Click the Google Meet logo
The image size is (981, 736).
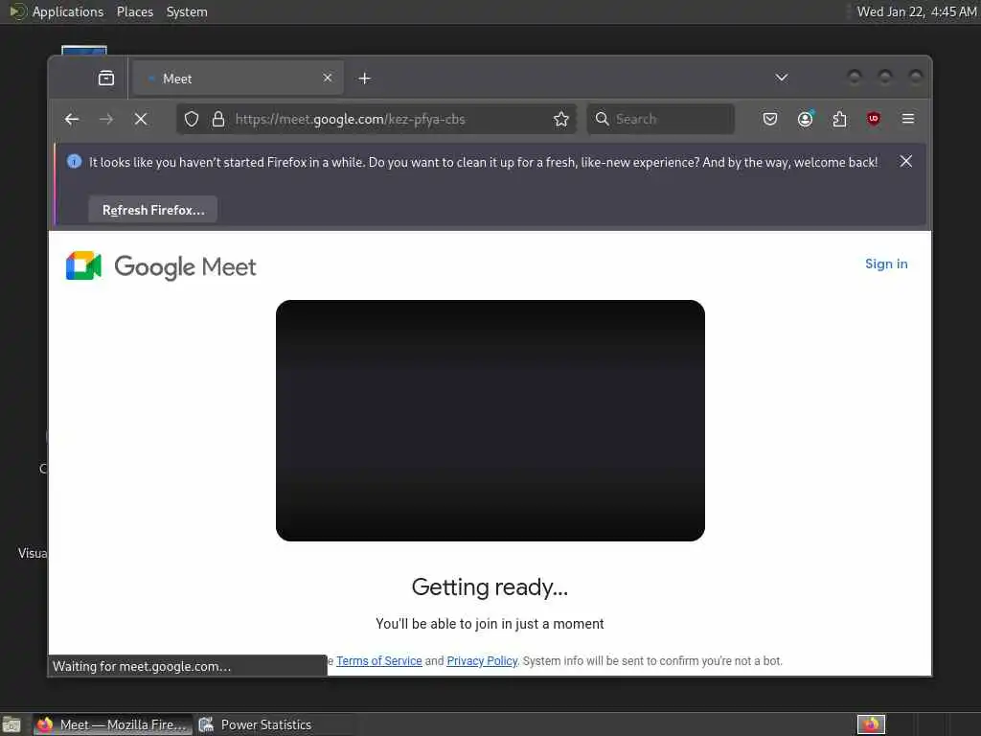[161, 266]
